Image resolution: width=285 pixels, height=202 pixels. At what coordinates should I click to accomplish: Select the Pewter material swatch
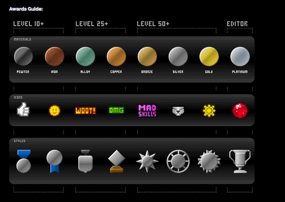click(24, 56)
